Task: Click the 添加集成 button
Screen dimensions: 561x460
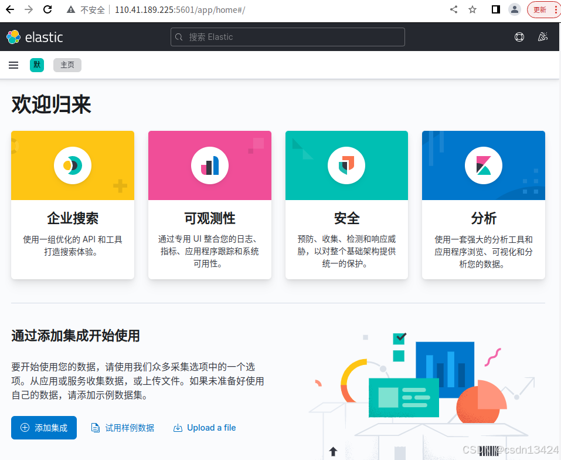Action: (44, 427)
